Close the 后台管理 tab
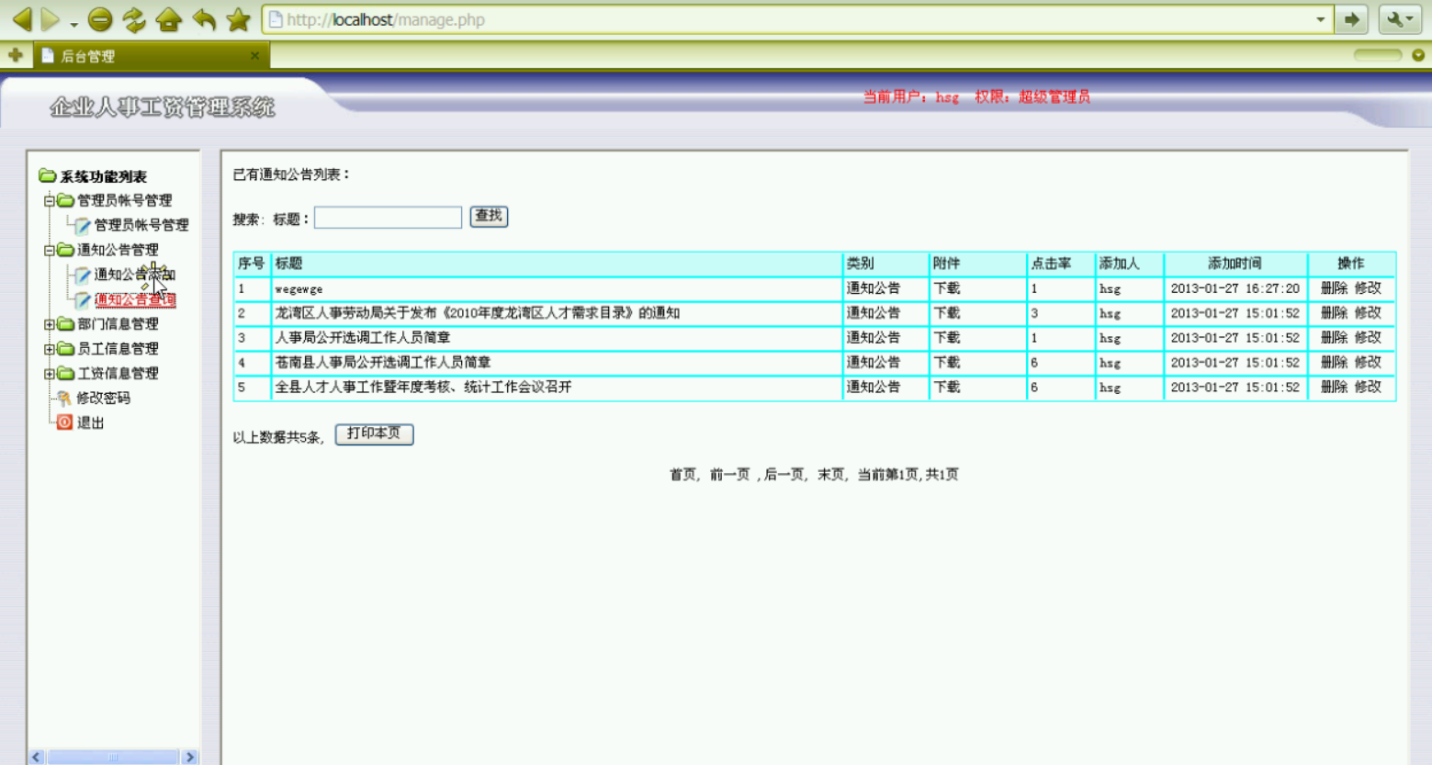Screen dimensions: 1432x765 [x=255, y=56]
